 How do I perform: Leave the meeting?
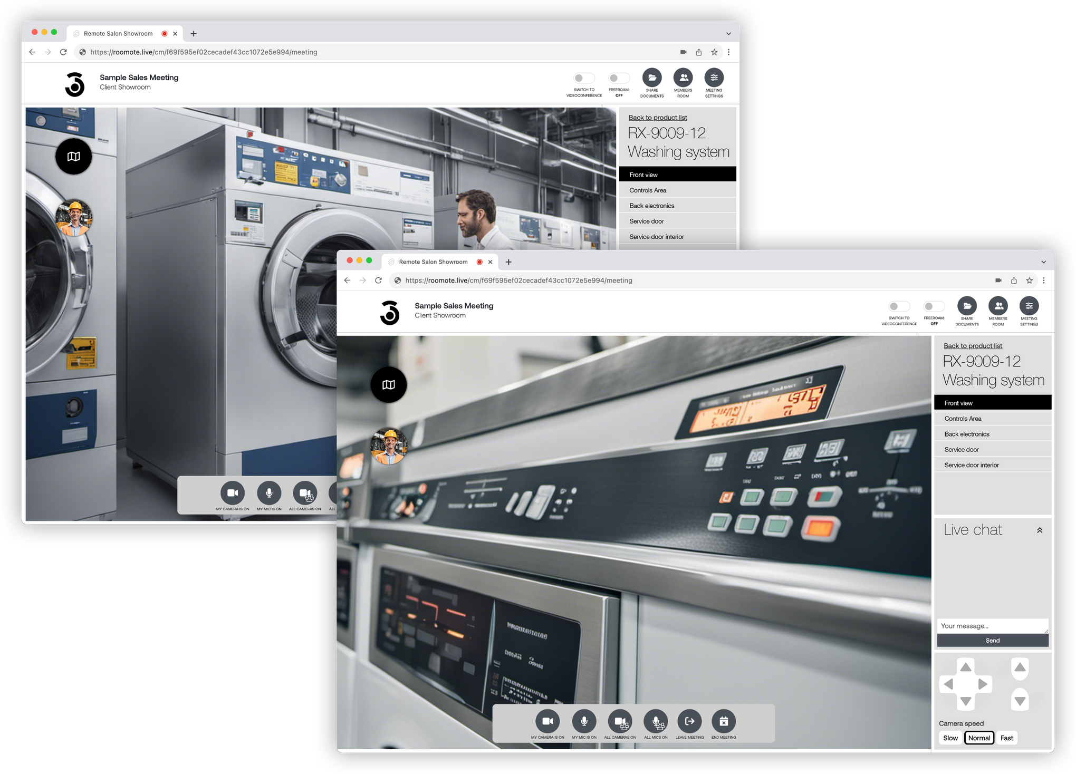pos(689,722)
